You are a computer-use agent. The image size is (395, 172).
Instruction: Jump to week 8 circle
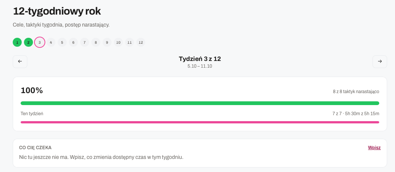[x=96, y=42]
